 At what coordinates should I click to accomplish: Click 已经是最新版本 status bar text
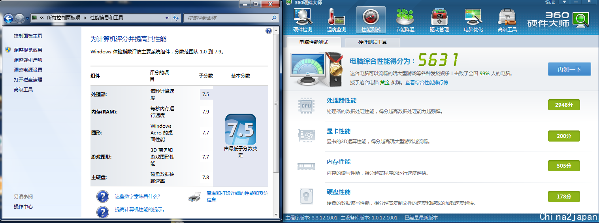click(x=421, y=218)
